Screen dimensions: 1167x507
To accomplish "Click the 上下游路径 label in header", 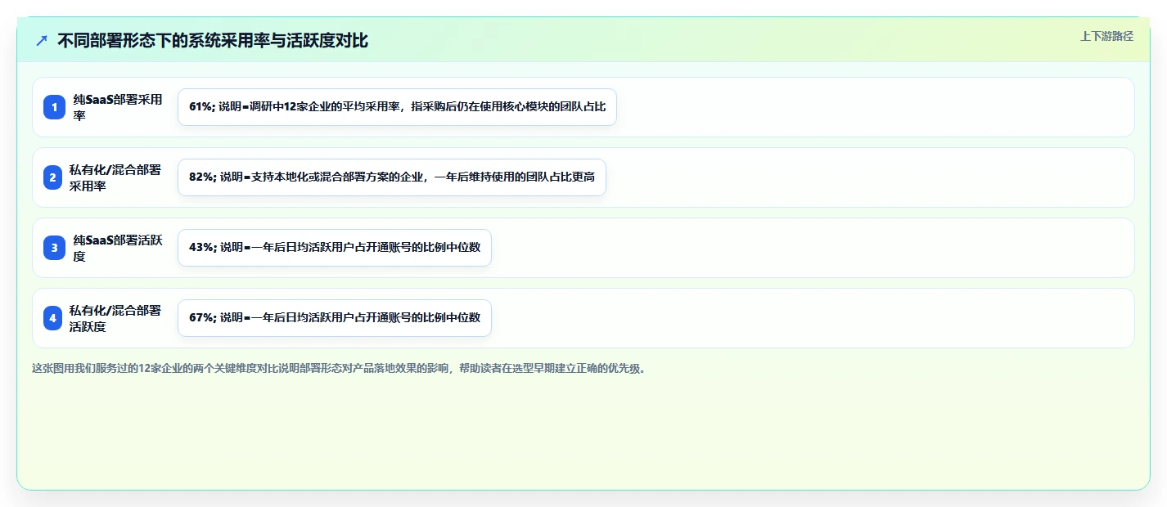I will pos(1106,36).
